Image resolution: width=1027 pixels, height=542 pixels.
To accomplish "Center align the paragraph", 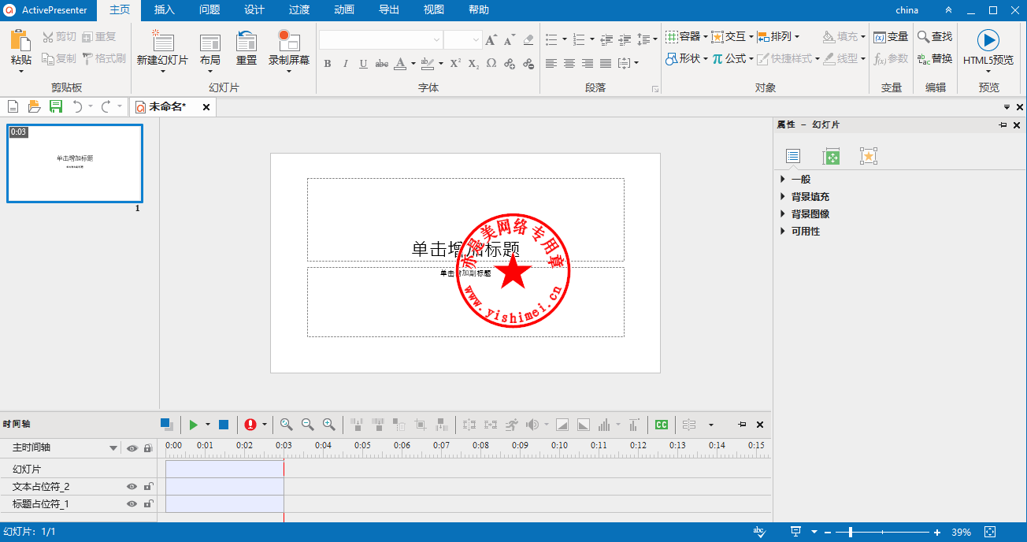I will 569,63.
